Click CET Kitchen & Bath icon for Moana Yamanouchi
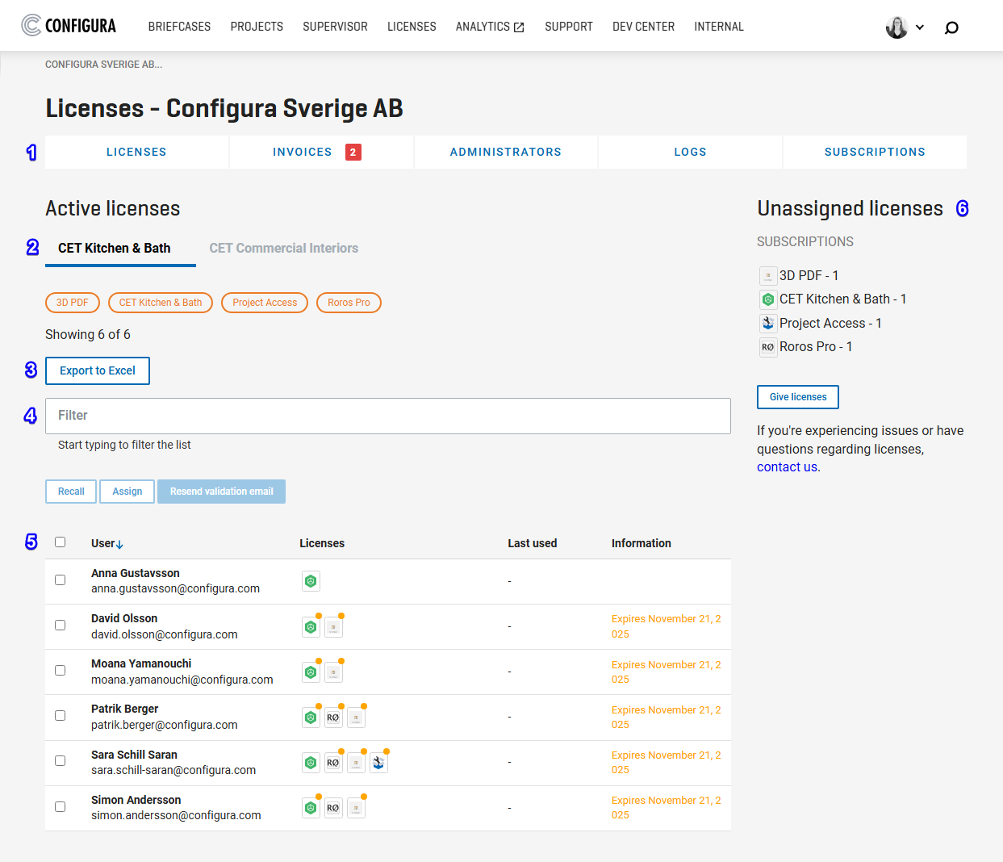Image resolution: width=1003 pixels, height=862 pixels. (311, 672)
